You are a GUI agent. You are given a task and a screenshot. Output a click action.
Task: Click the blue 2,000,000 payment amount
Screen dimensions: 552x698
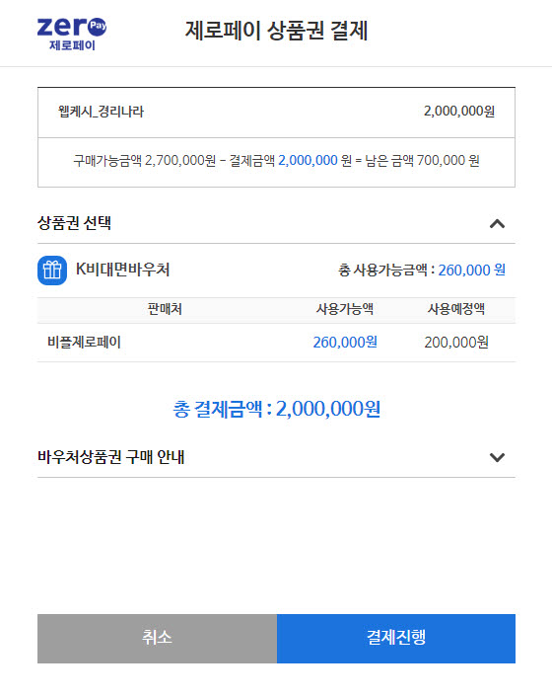coord(308,160)
